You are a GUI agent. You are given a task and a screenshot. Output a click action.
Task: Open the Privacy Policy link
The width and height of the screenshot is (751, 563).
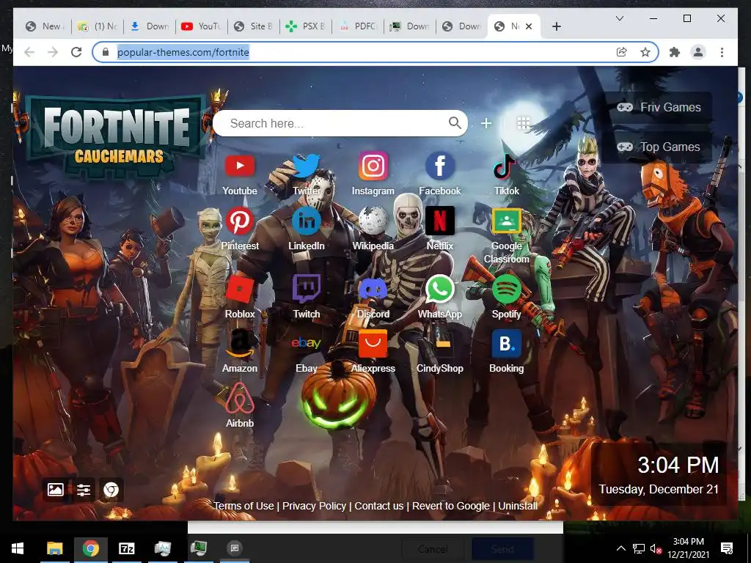pos(314,506)
